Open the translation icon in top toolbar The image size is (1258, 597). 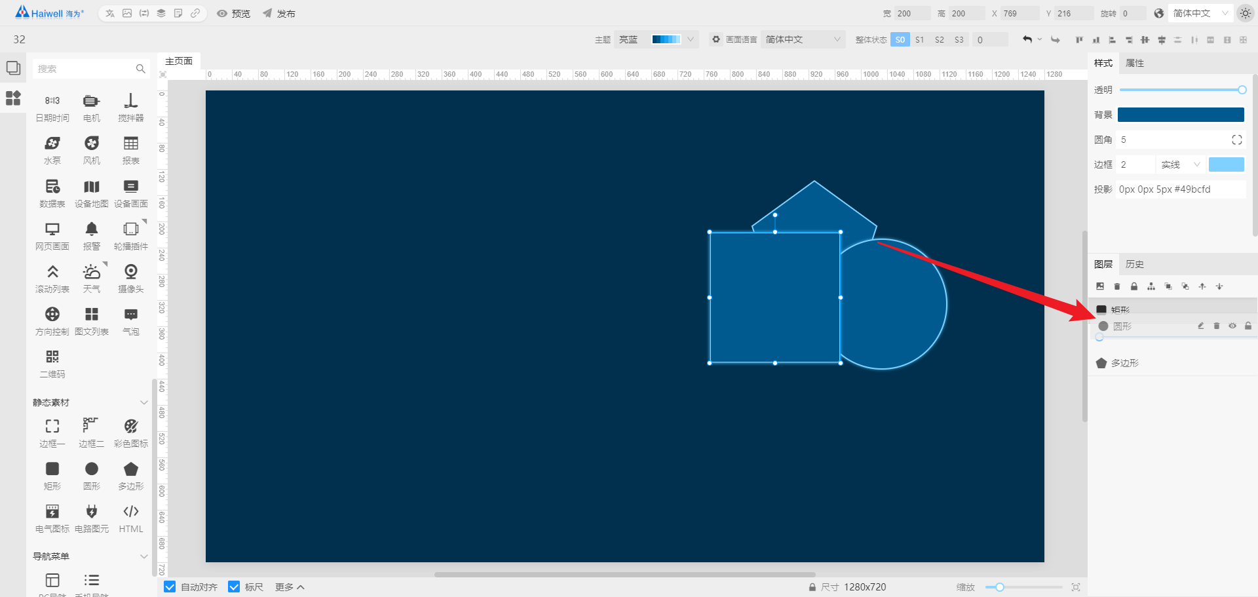(x=110, y=13)
